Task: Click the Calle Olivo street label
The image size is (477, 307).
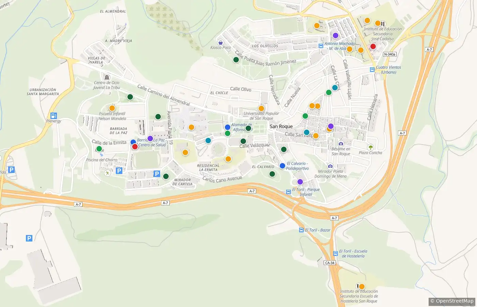Action: click(x=241, y=89)
